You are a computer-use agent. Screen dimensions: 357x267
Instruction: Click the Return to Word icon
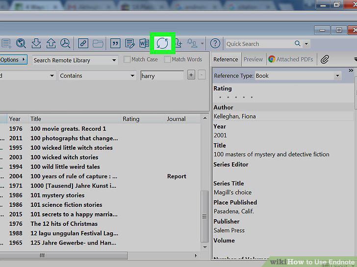point(144,43)
